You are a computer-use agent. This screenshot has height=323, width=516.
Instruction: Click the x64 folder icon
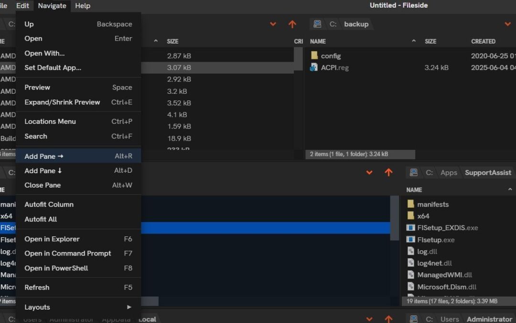point(411,216)
